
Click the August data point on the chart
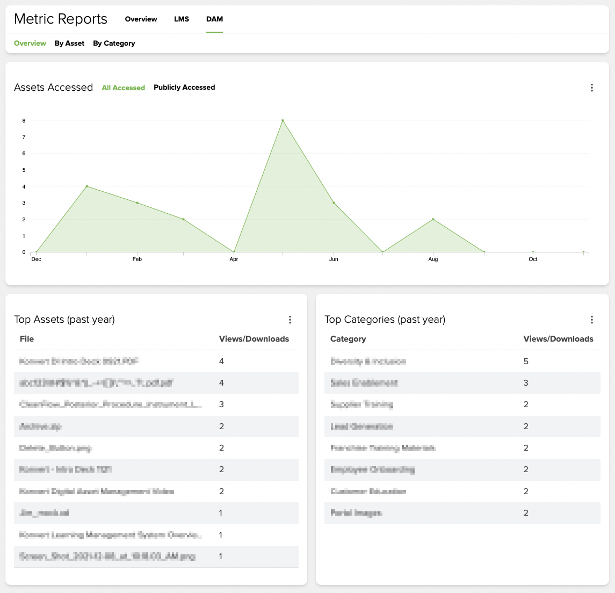tap(433, 219)
